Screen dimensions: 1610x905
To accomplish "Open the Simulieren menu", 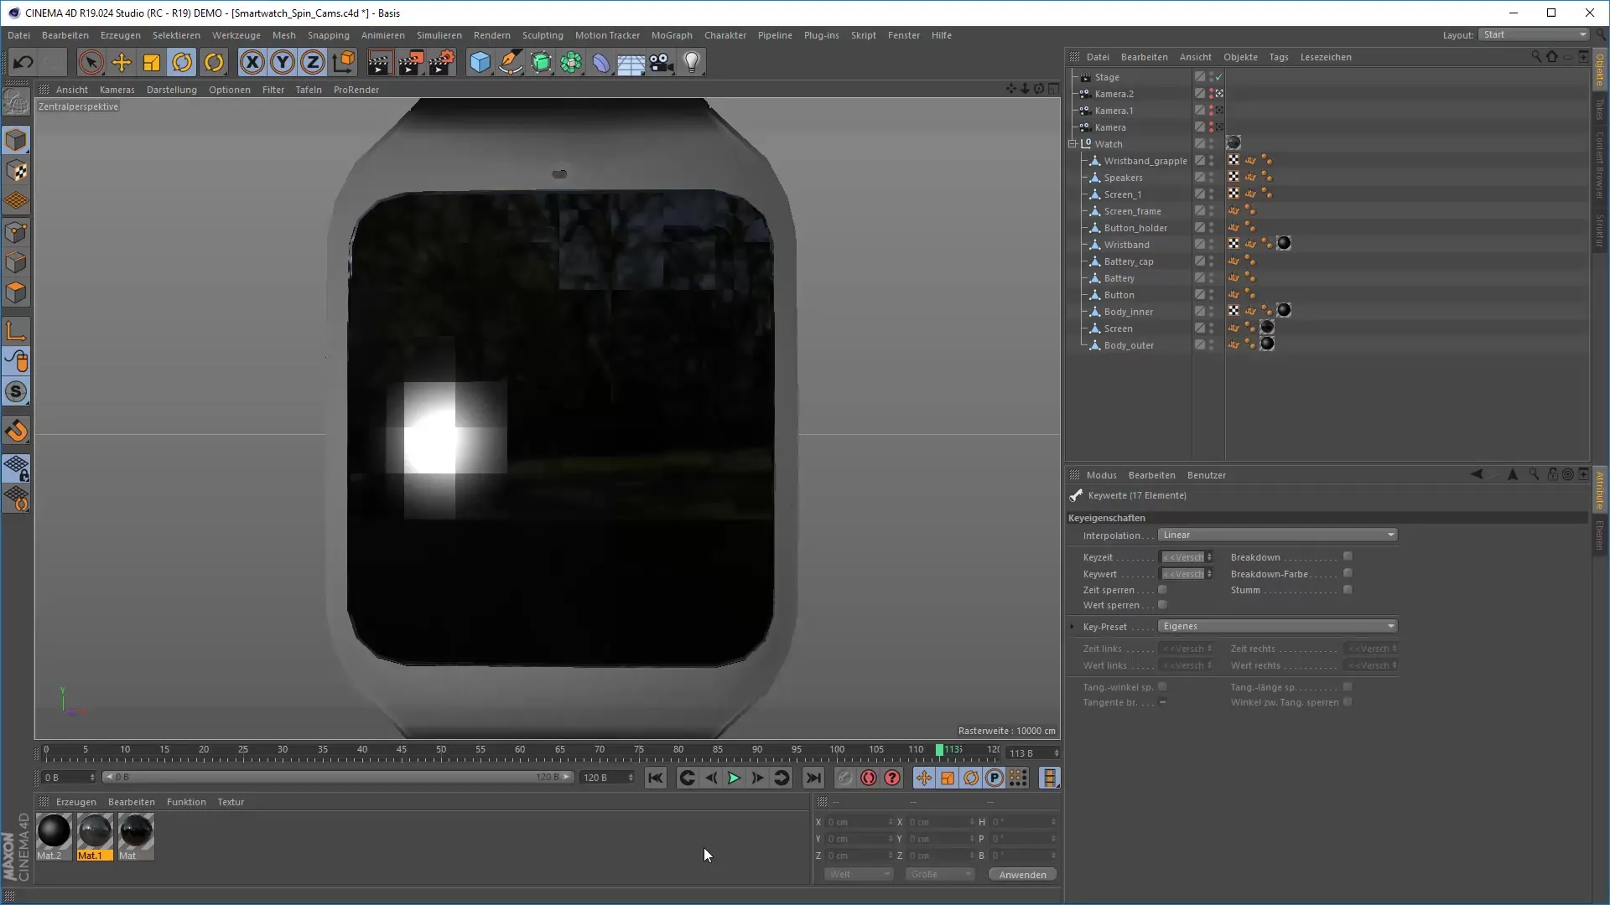I will coord(439,35).
